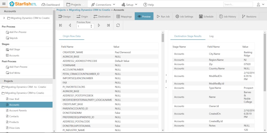
Task: Click the CREATEDBY_NAME field row
Action: pyautogui.click(x=110, y=52)
